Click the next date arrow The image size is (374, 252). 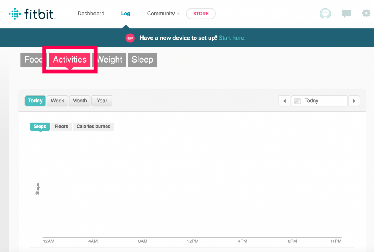coord(354,101)
